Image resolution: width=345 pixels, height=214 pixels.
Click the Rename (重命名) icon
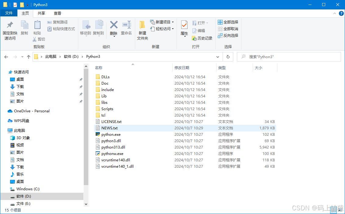click(126, 25)
